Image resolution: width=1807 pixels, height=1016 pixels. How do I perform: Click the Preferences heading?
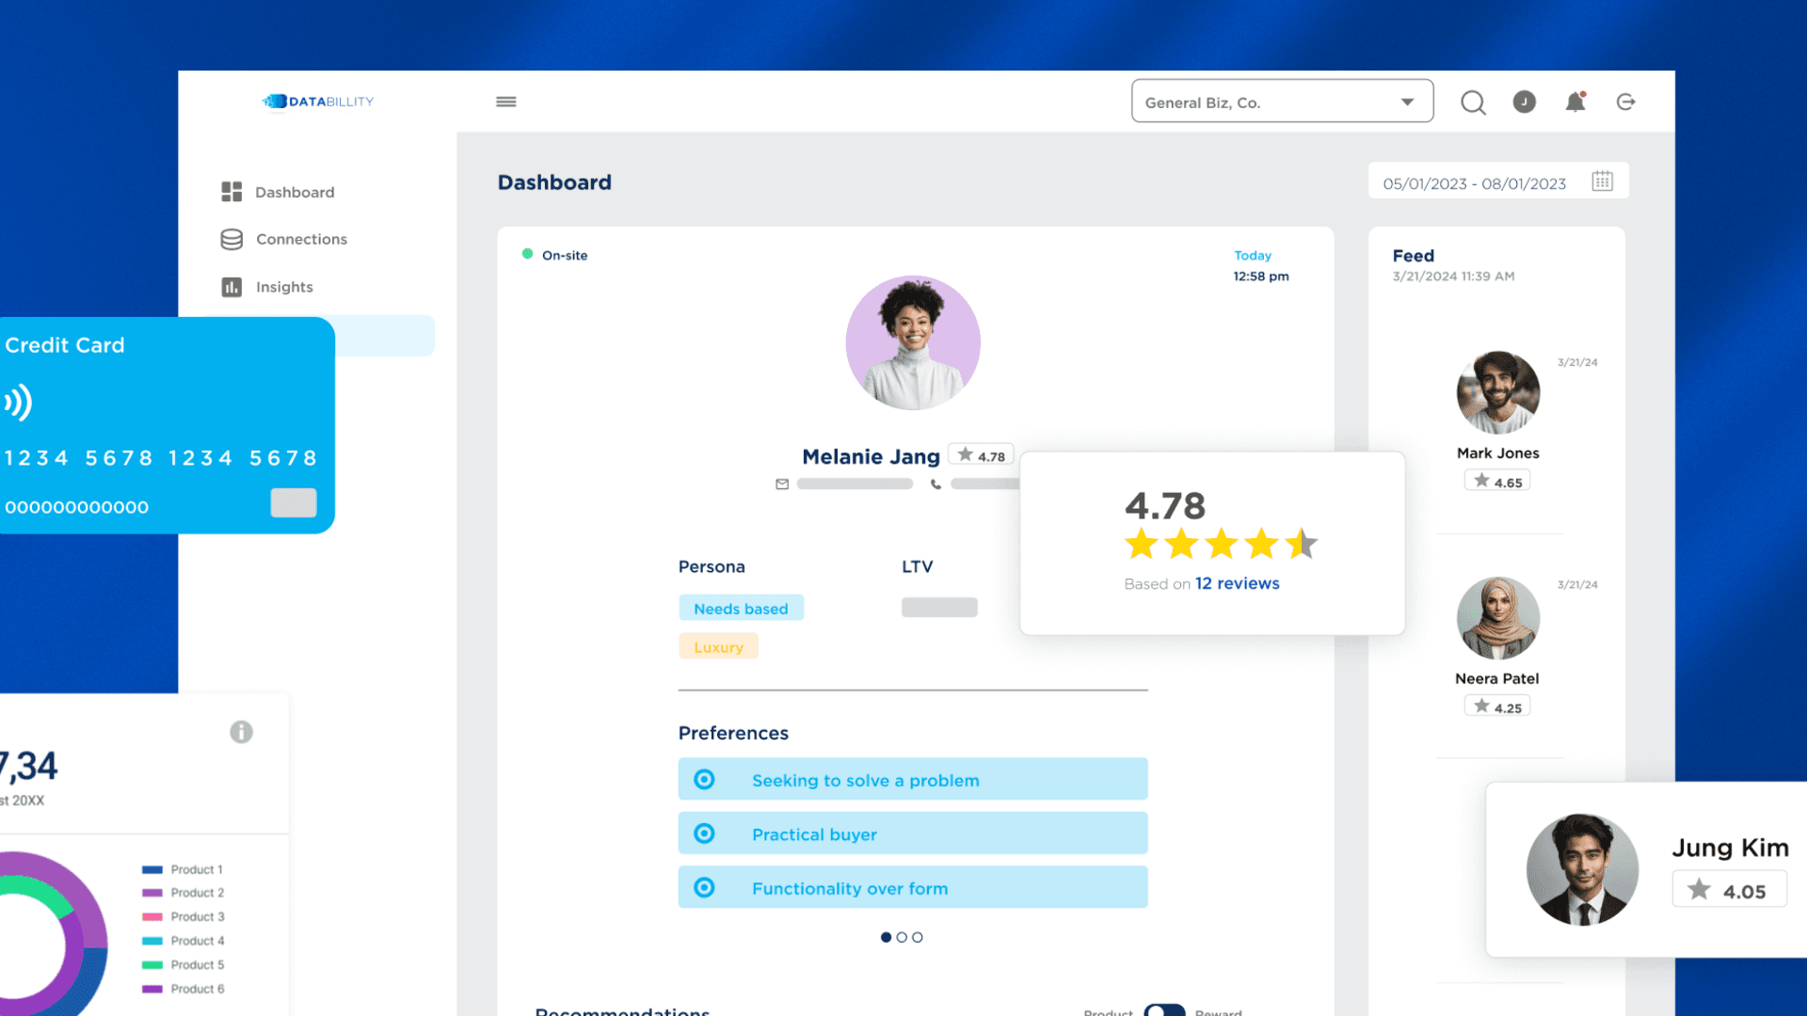(x=733, y=733)
